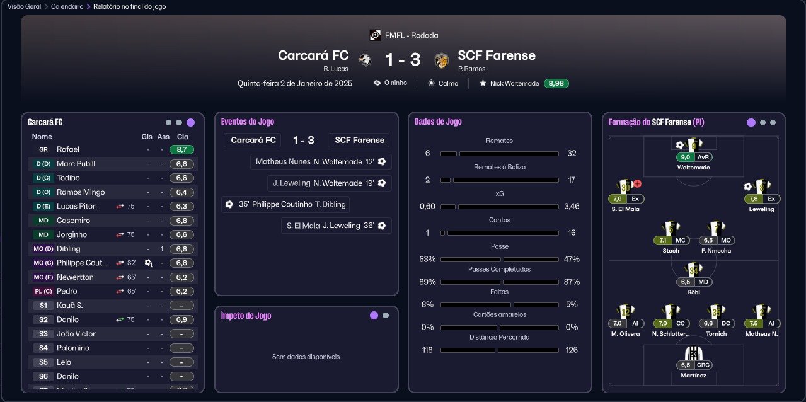Click the Carcará FC club crest
The image size is (806, 402).
[364, 60]
